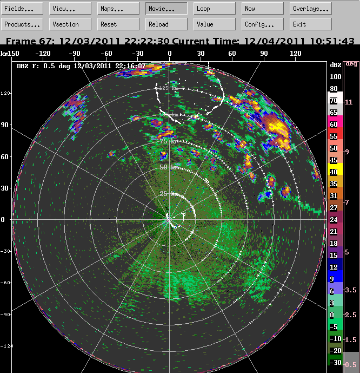Click the km150 axis unit label
The width and height of the screenshot is (360, 373).
tap(10, 54)
